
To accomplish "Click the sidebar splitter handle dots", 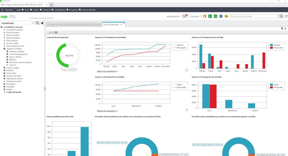I will [45, 89].
